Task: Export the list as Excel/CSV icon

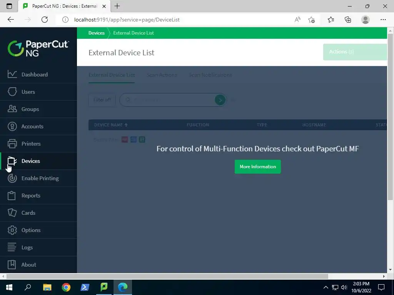Action: coord(142,139)
